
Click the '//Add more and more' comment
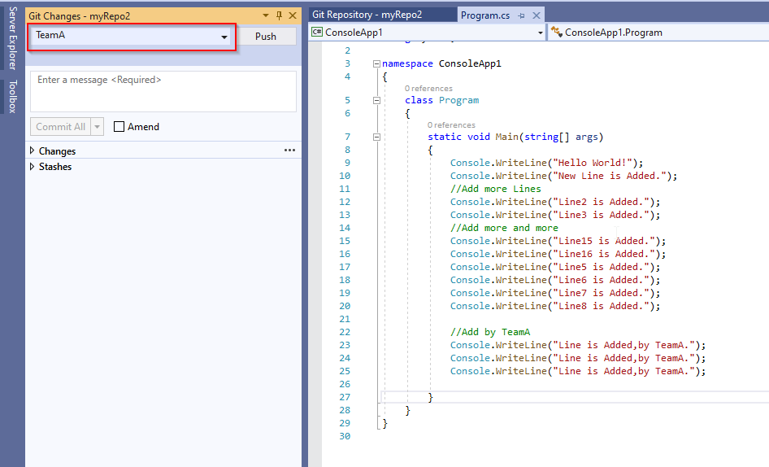504,228
